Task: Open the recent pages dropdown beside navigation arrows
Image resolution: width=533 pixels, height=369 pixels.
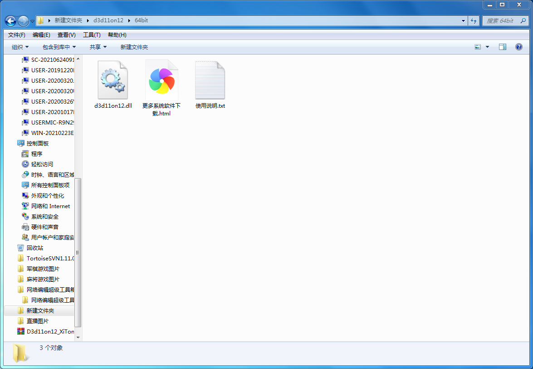Action: [32, 21]
